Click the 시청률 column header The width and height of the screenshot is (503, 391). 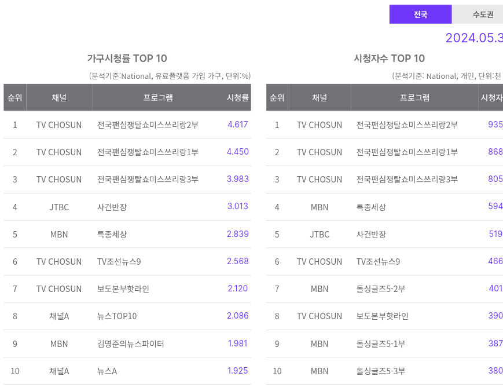click(238, 97)
